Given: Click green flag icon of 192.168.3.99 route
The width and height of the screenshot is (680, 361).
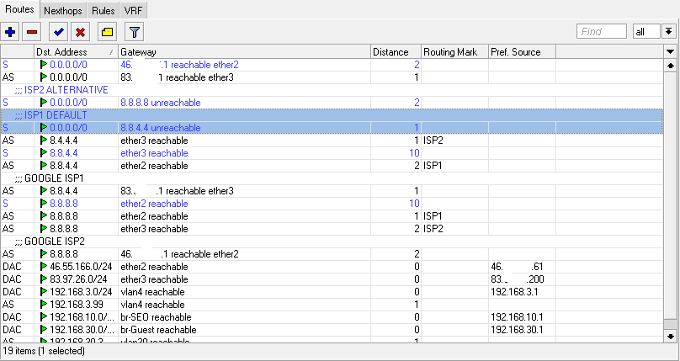Looking at the screenshot, I should click(x=44, y=305).
